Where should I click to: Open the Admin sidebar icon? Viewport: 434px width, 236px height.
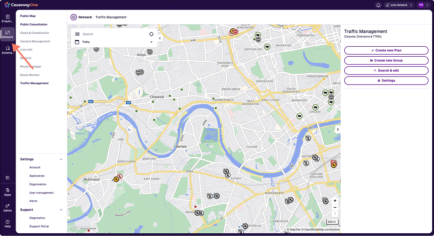pos(8,207)
